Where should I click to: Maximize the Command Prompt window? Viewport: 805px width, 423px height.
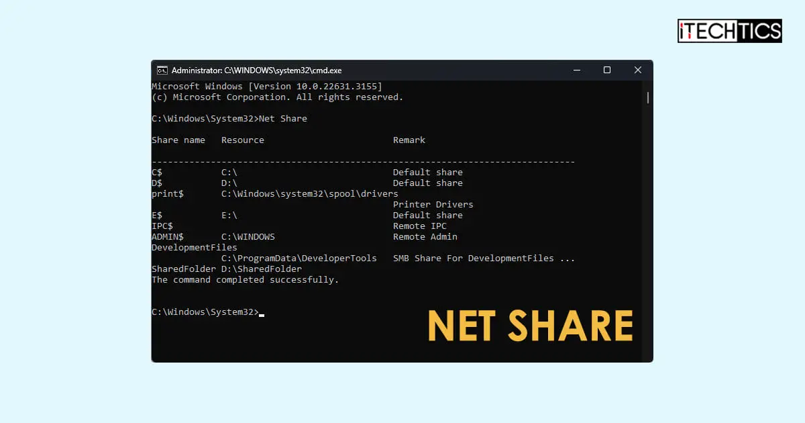click(607, 70)
